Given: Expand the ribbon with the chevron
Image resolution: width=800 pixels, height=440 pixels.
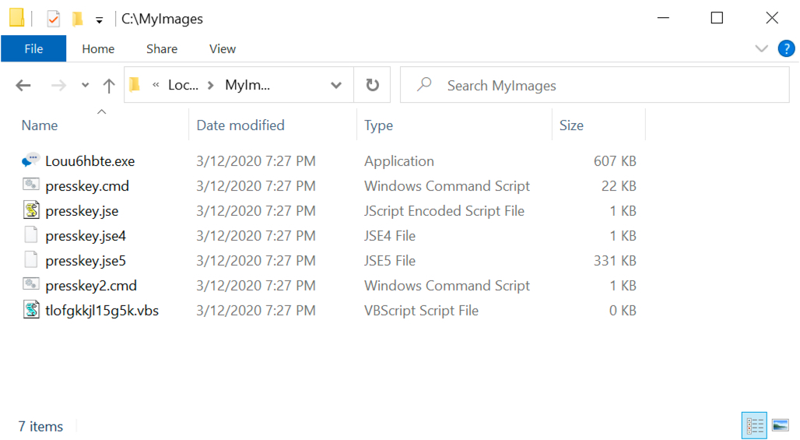Looking at the screenshot, I should [x=761, y=49].
